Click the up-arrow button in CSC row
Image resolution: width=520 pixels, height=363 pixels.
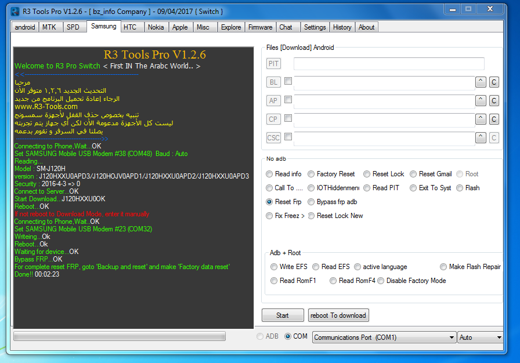[481, 137]
